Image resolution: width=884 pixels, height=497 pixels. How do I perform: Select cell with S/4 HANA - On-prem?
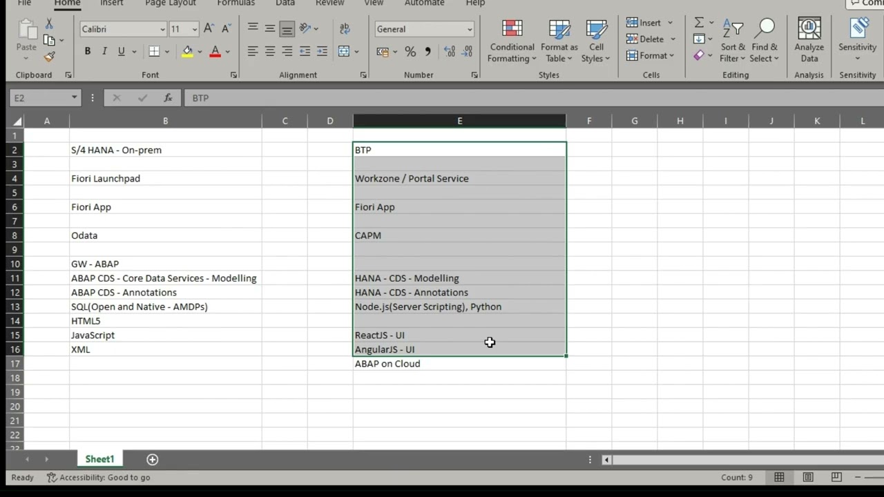pos(165,150)
